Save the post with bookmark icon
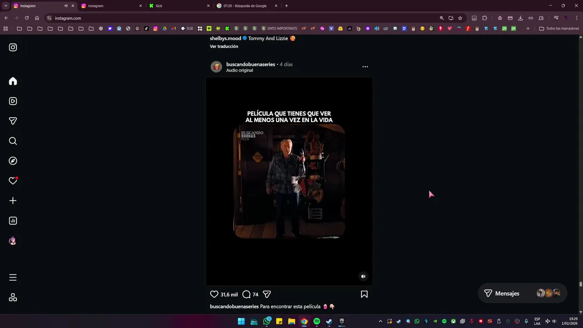This screenshot has height=328, width=583. click(x=364, y=294)
